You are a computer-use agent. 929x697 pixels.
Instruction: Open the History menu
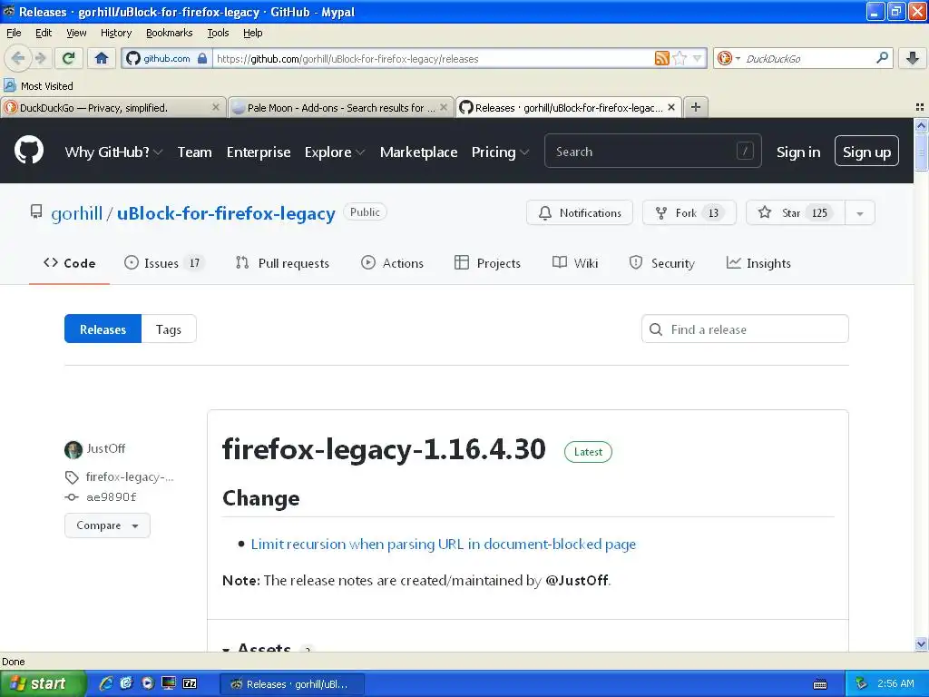[116, 33]
